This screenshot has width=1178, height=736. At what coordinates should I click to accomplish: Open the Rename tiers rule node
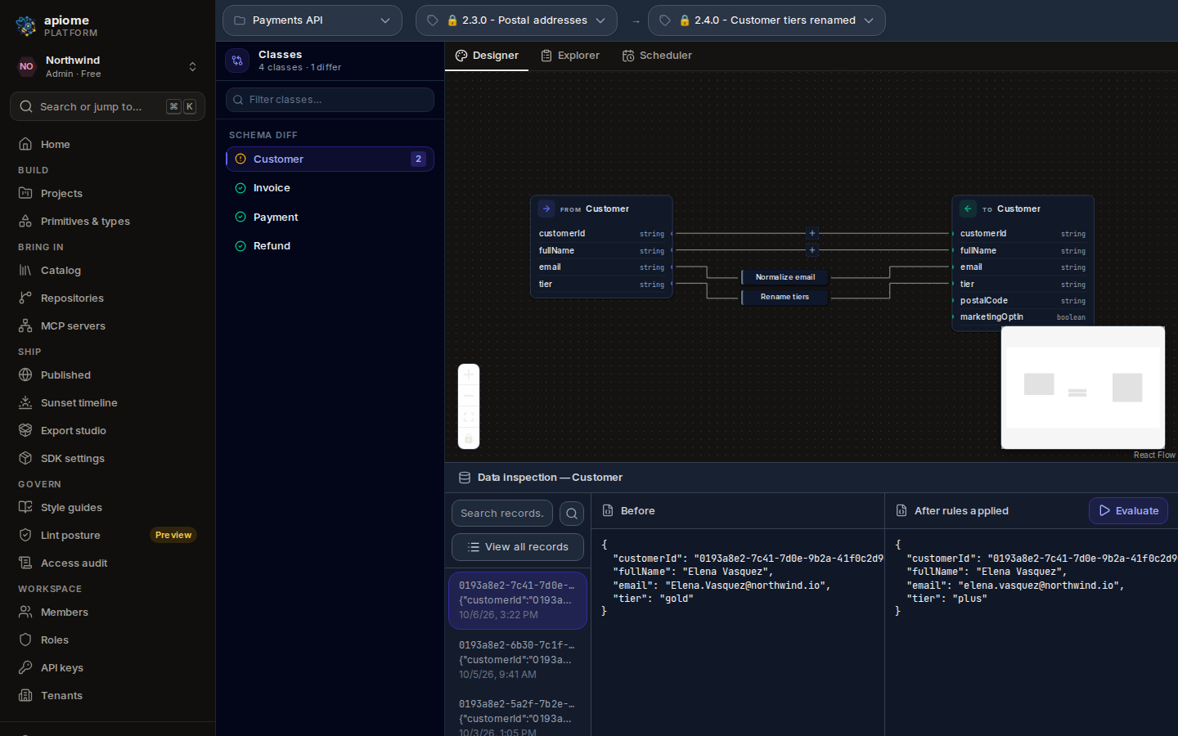(785, 297)
